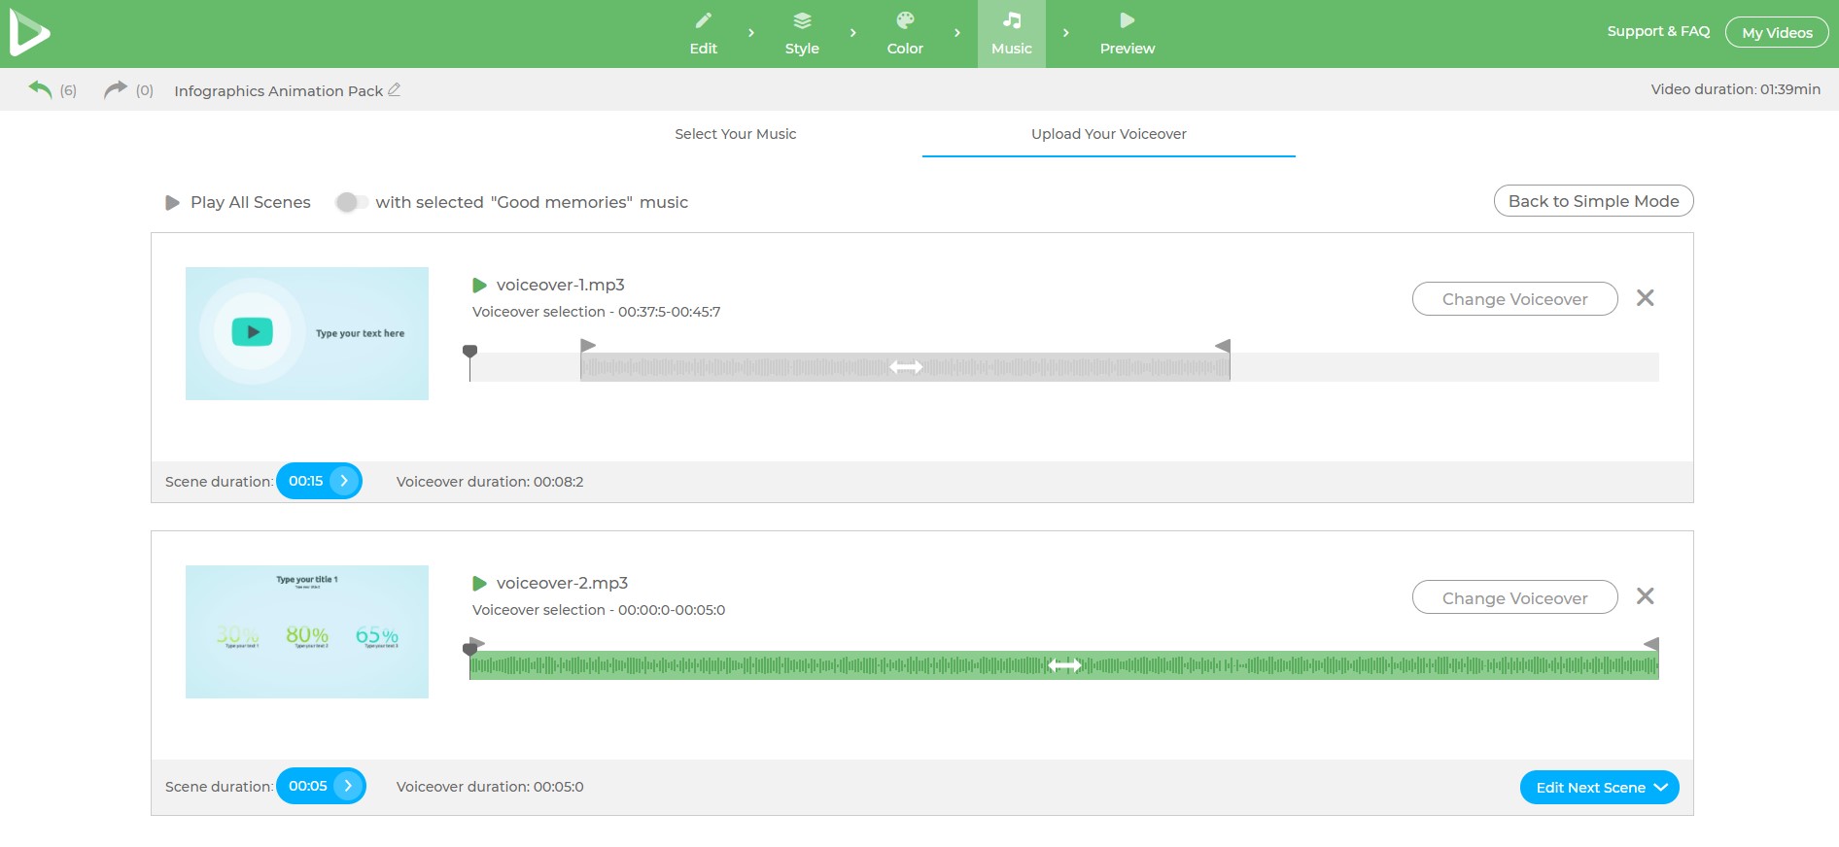Toggle the "Good memories" music switch
The height and width of the screenshot is (847, 1839).
[351, 202]
